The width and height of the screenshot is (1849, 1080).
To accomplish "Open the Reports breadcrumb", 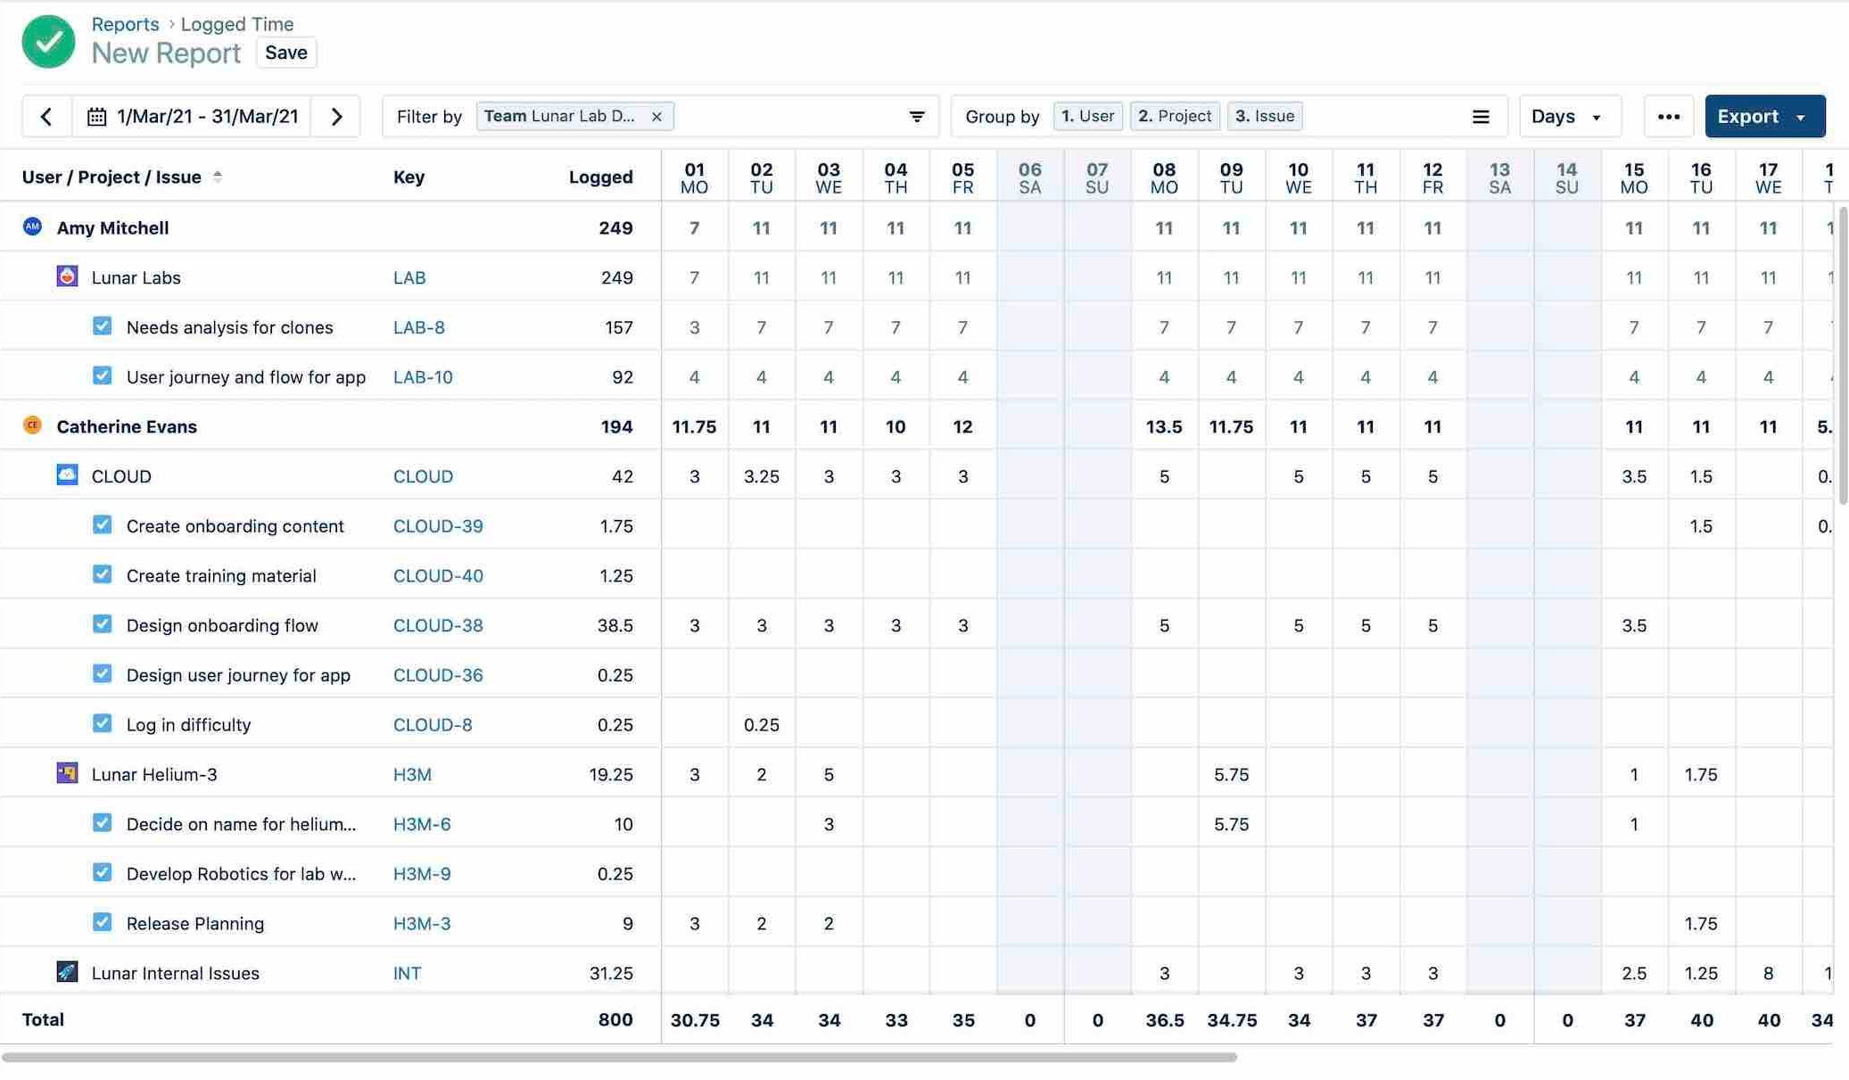I will click(x=125, y=24).
